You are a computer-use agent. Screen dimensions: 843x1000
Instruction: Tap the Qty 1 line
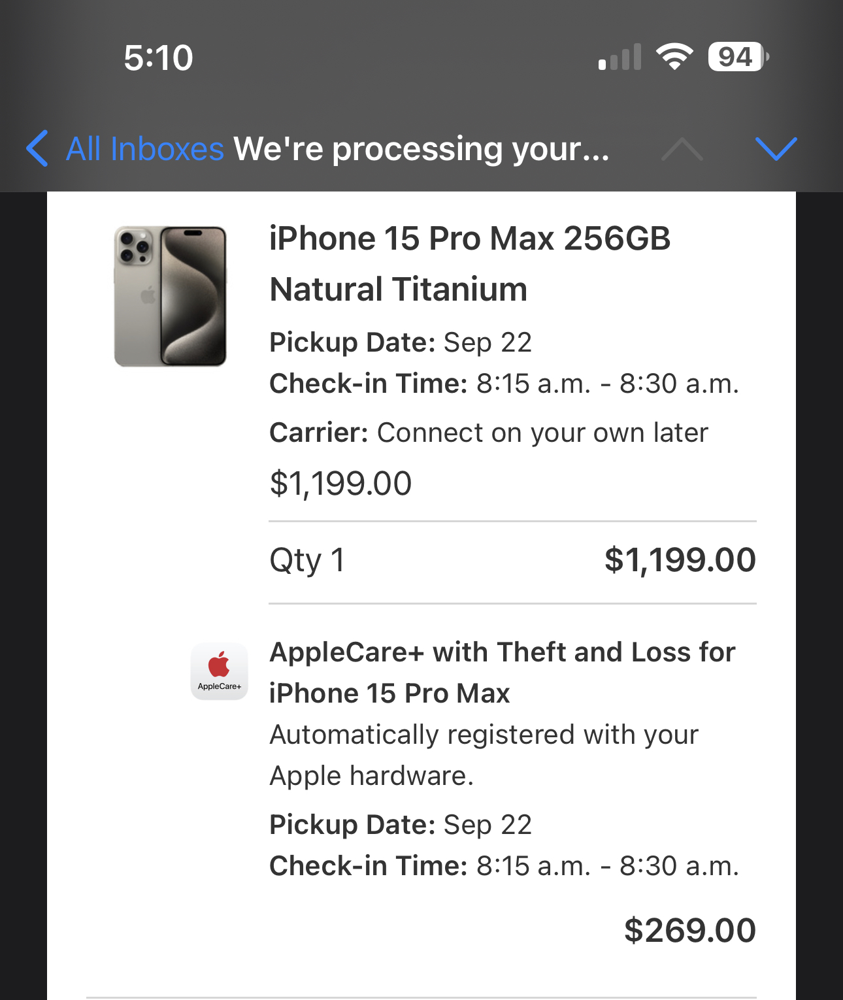click(307, 561)
